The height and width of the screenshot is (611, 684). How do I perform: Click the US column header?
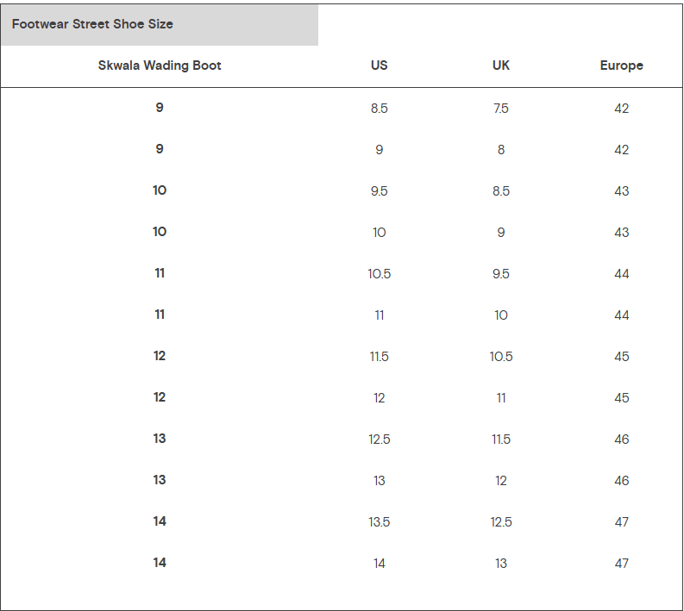point(380,65)
